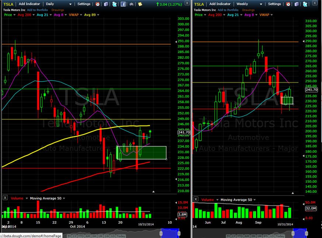This screenshot has width=322, height=238.
Task: Share Daily chart on Twitter
Action: point(114,4)
